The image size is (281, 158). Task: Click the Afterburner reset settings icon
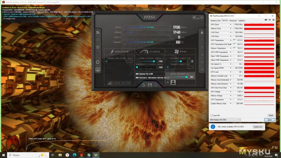tap(143, 85)
